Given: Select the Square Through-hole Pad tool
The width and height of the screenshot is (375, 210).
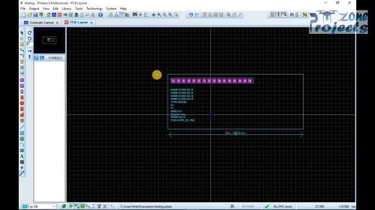Looking at the screenshot, I should (22, 86).
